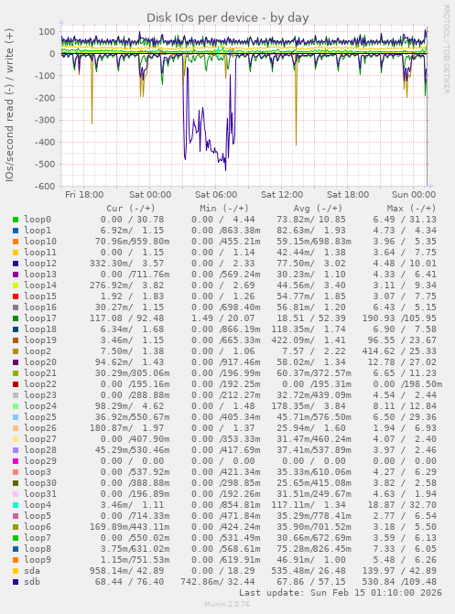The height and width of the screenshot is (614, 455).
Task: Click the Sat 12:00 time axis label
Action: 282,194
